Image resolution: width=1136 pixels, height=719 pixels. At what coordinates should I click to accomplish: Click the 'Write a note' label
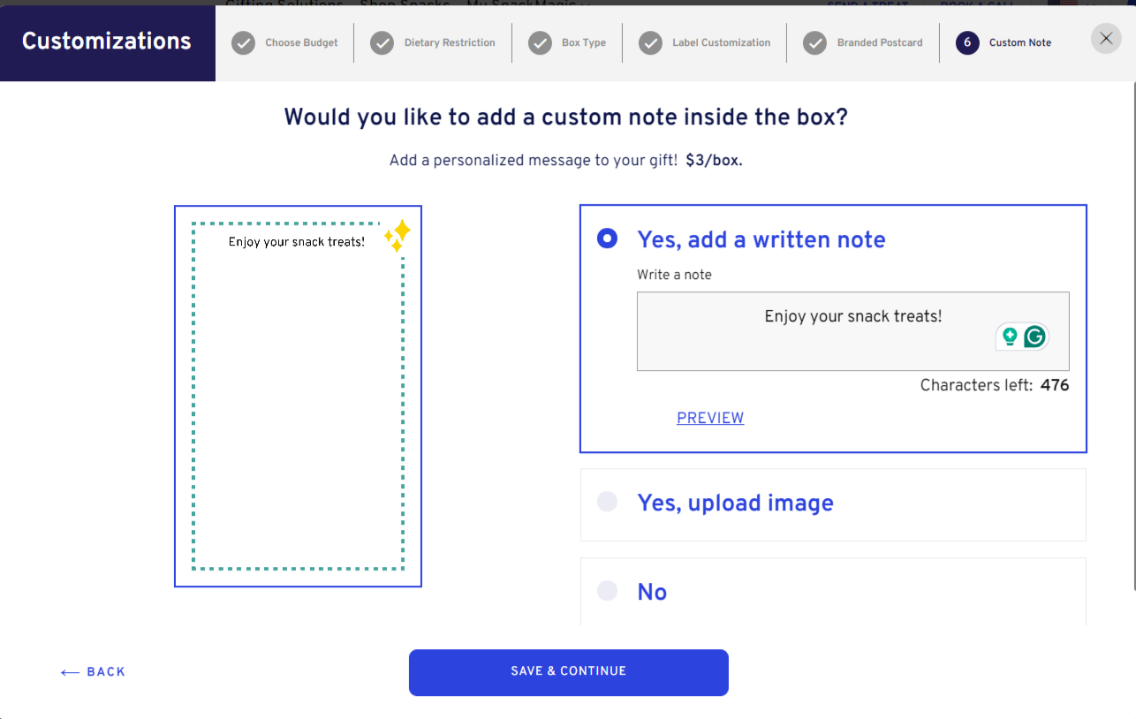point(674,275)
